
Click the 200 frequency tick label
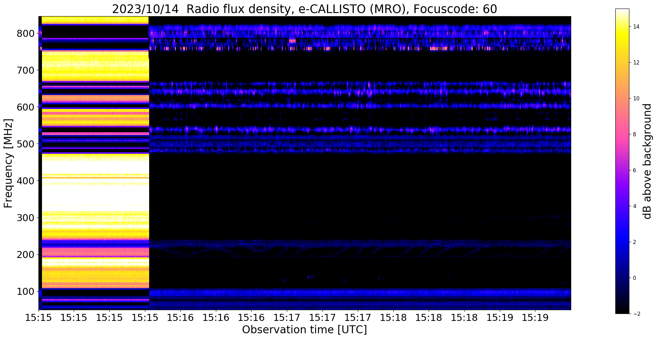coord(25,254)
